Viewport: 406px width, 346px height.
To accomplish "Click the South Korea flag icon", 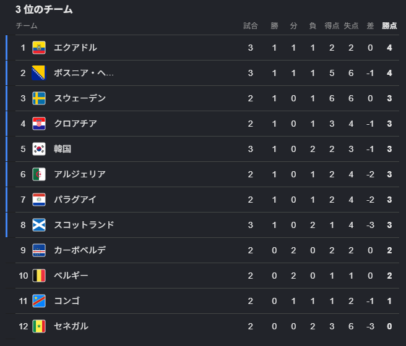I will (39, 149).
